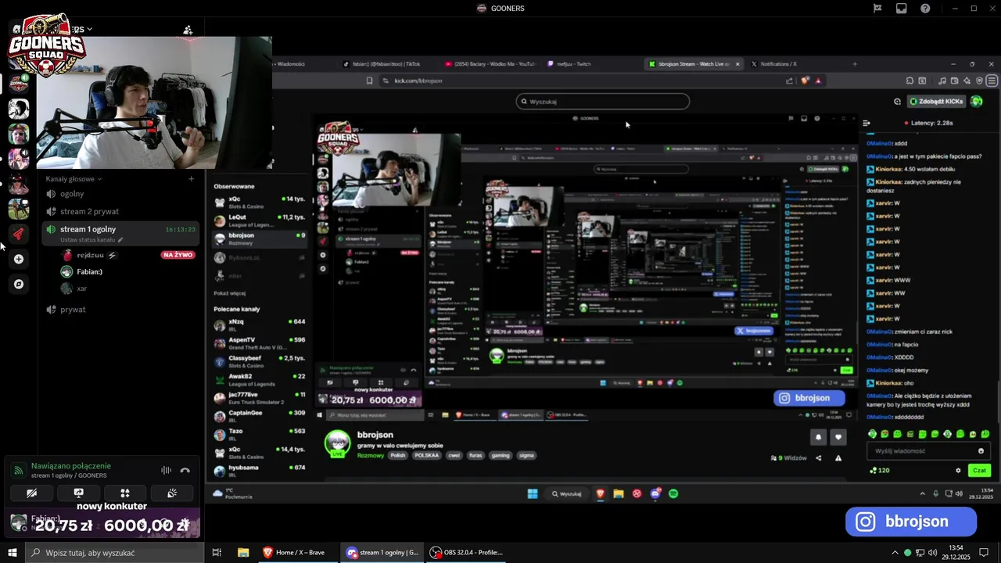Viewport: 1001px width, 563px height.
Task: Click user xar in the voice channel
Action: [x=75, y=289]
